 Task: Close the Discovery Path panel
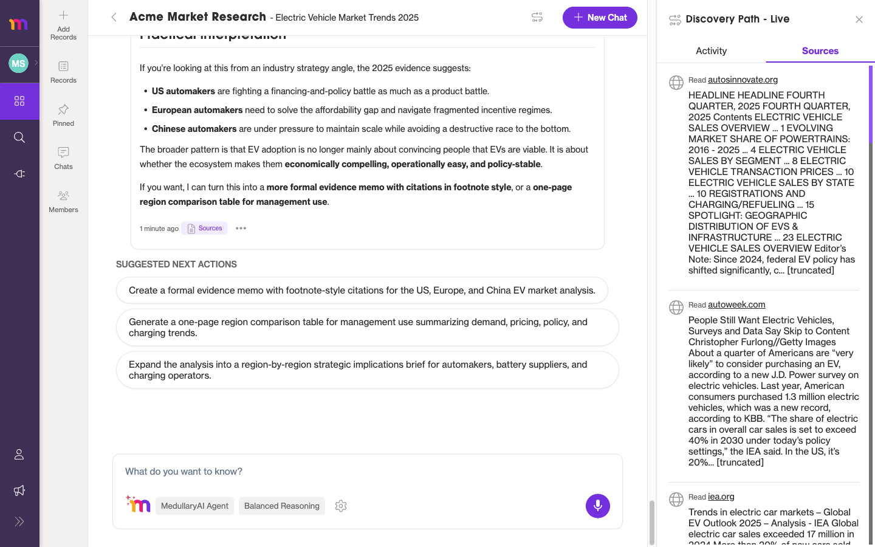pos(859,19)
